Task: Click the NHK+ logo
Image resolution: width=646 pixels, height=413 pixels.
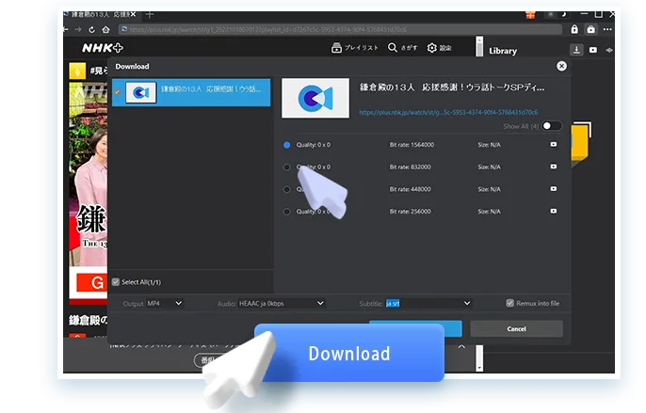Action: 102,48
